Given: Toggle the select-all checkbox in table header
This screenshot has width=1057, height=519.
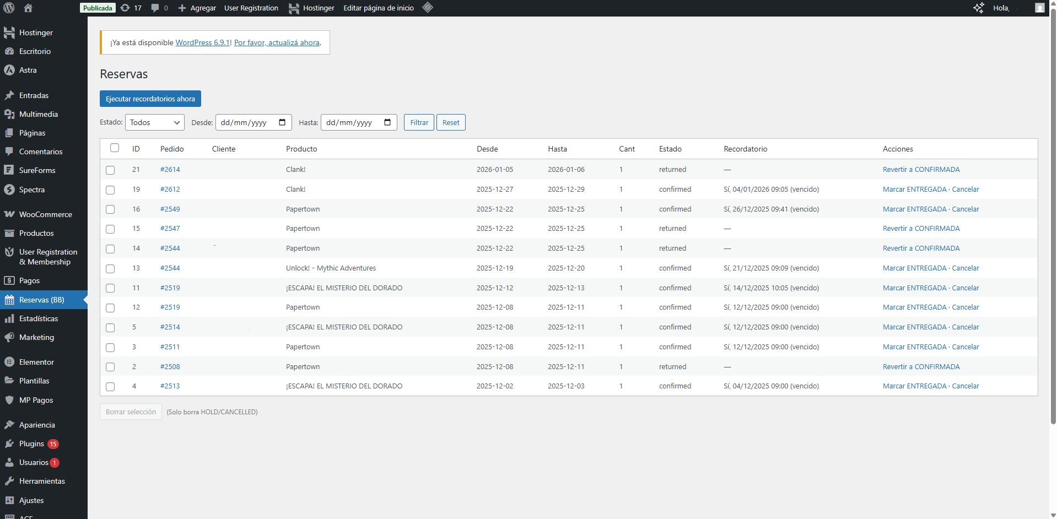Looking at the screenshot, I should (115, 148).
